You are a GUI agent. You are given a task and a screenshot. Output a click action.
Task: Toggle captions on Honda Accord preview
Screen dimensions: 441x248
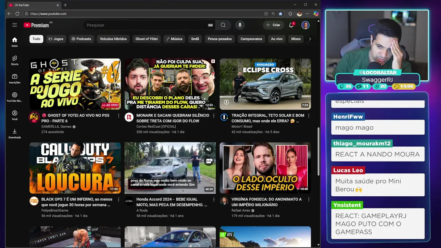pyautogui.click(x=209, y=161)
